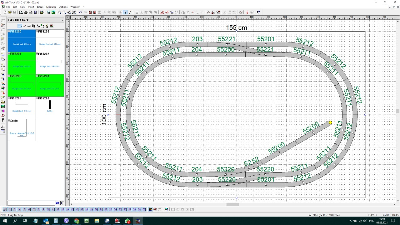
Task: Open the 3D view button
Action: click(57, 203)
